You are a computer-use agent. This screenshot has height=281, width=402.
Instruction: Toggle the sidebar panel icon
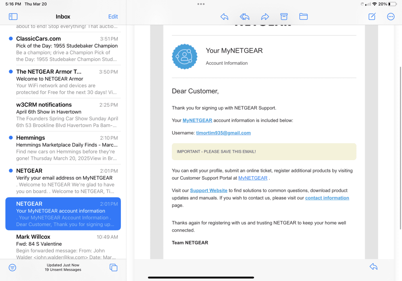click(13, 16)
